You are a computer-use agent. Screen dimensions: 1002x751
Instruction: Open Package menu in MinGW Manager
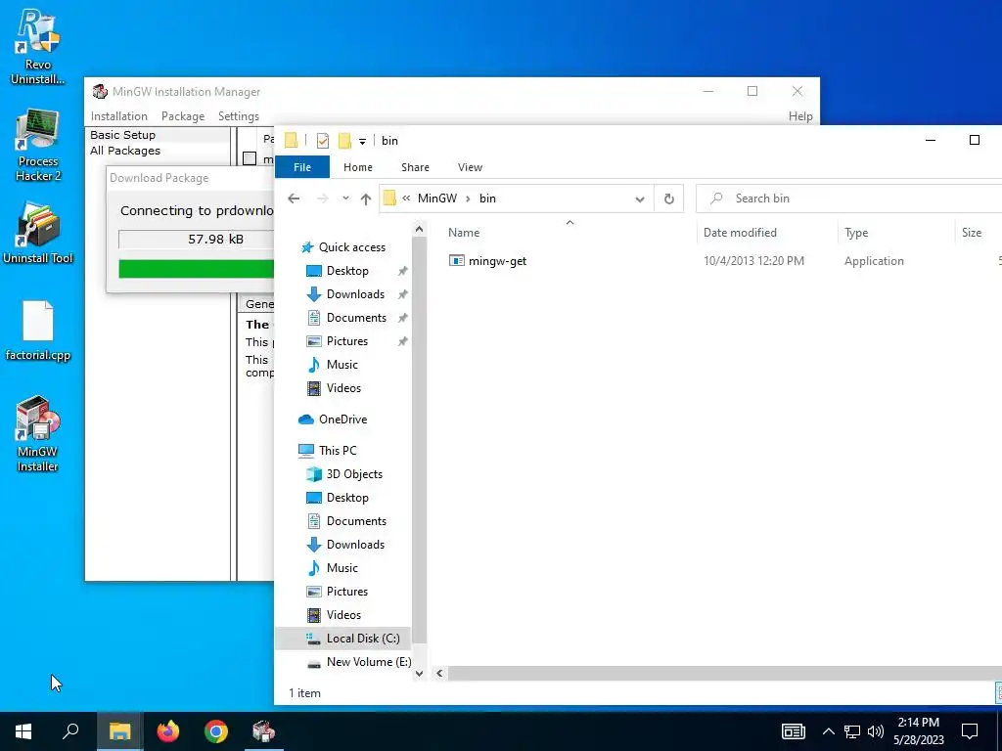click(x=183, y=116)
